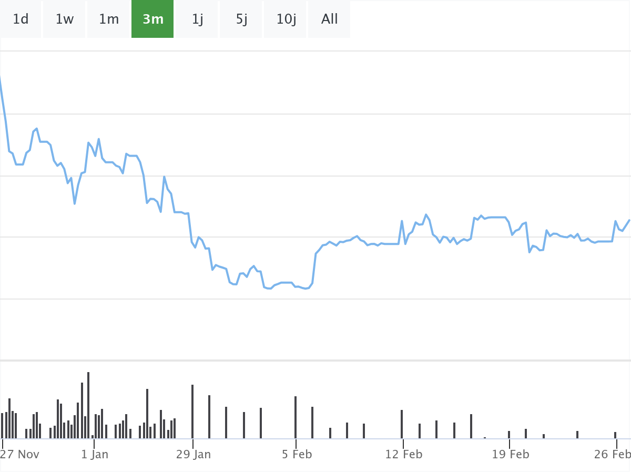This screenshot has width=631, height=473.
Task: Select the volume bar above 5 Feb tick
Action: point(296,417)
